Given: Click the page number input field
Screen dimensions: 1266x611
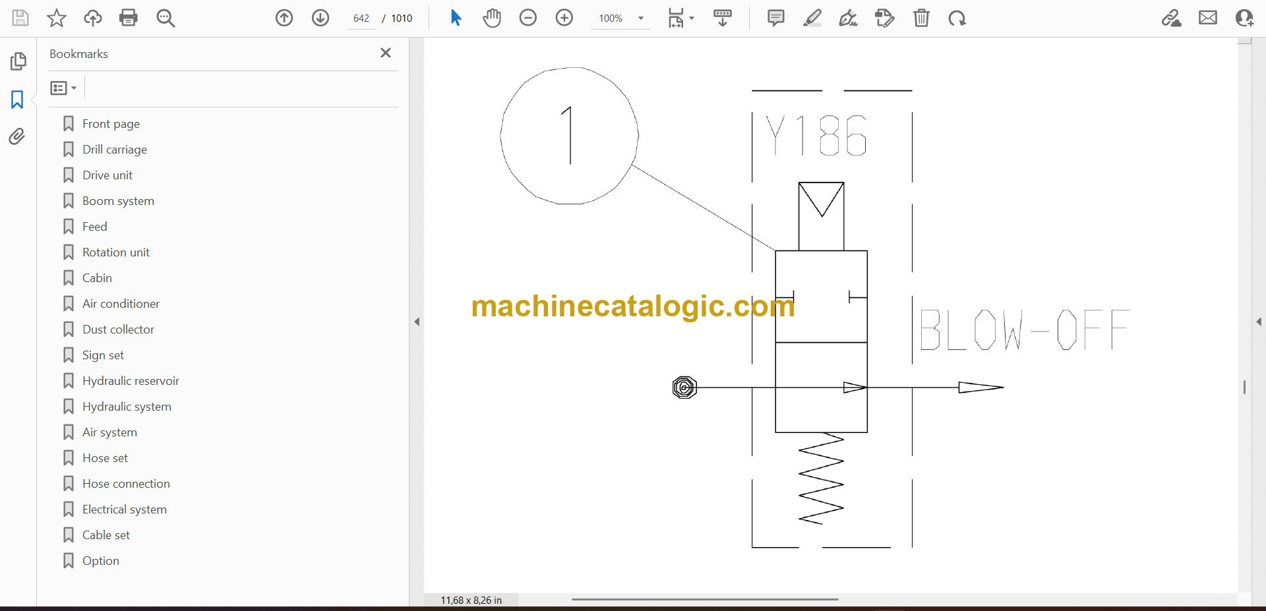Looking at the screenshot, I should [x=361, y=18].
